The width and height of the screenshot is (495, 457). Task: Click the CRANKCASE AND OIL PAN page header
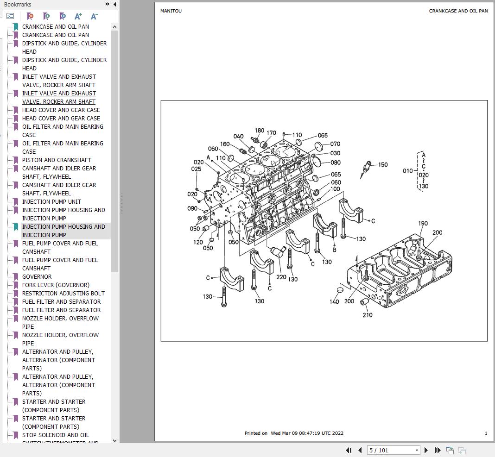click(x=458, y=11)
